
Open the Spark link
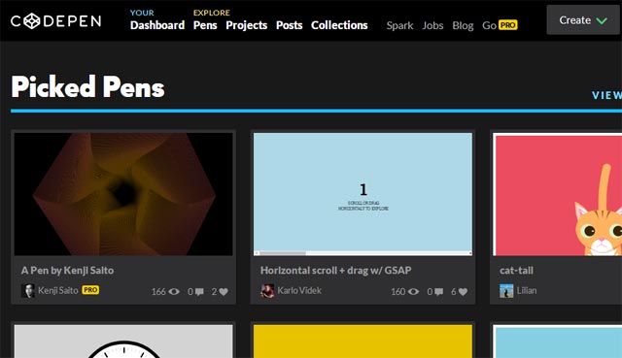coord(399,25)
